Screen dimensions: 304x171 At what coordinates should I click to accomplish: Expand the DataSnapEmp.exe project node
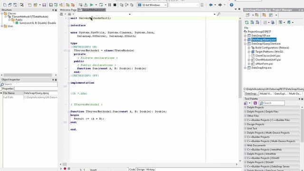[x=245, y=68]
